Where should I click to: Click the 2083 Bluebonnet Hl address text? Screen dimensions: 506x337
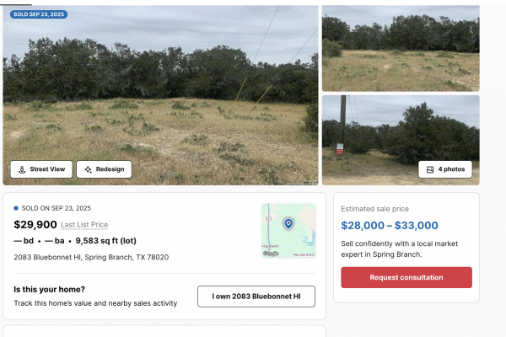click(91, 257)
